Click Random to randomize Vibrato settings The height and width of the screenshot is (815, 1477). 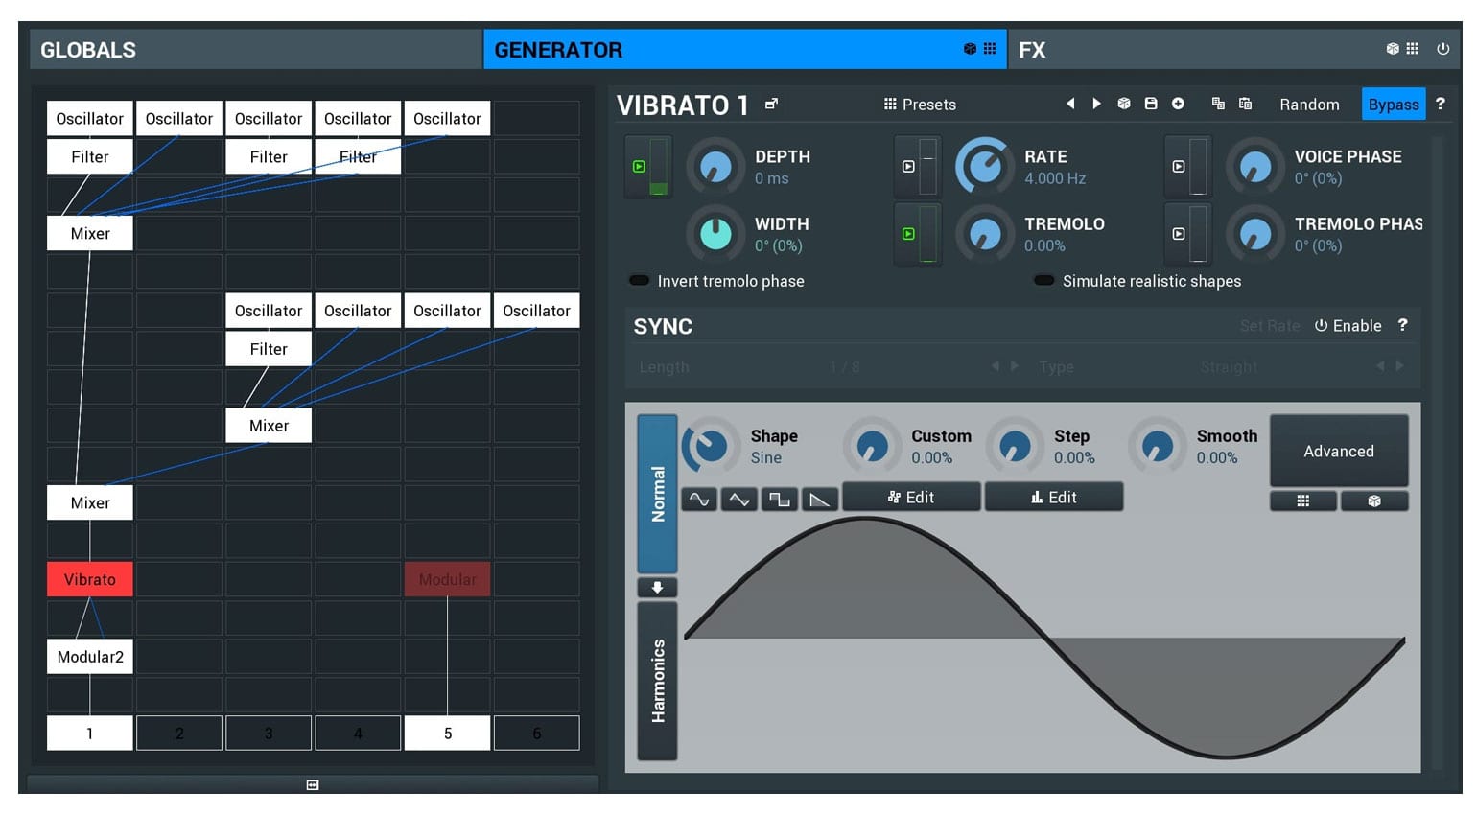click(x=1309, y=104)
